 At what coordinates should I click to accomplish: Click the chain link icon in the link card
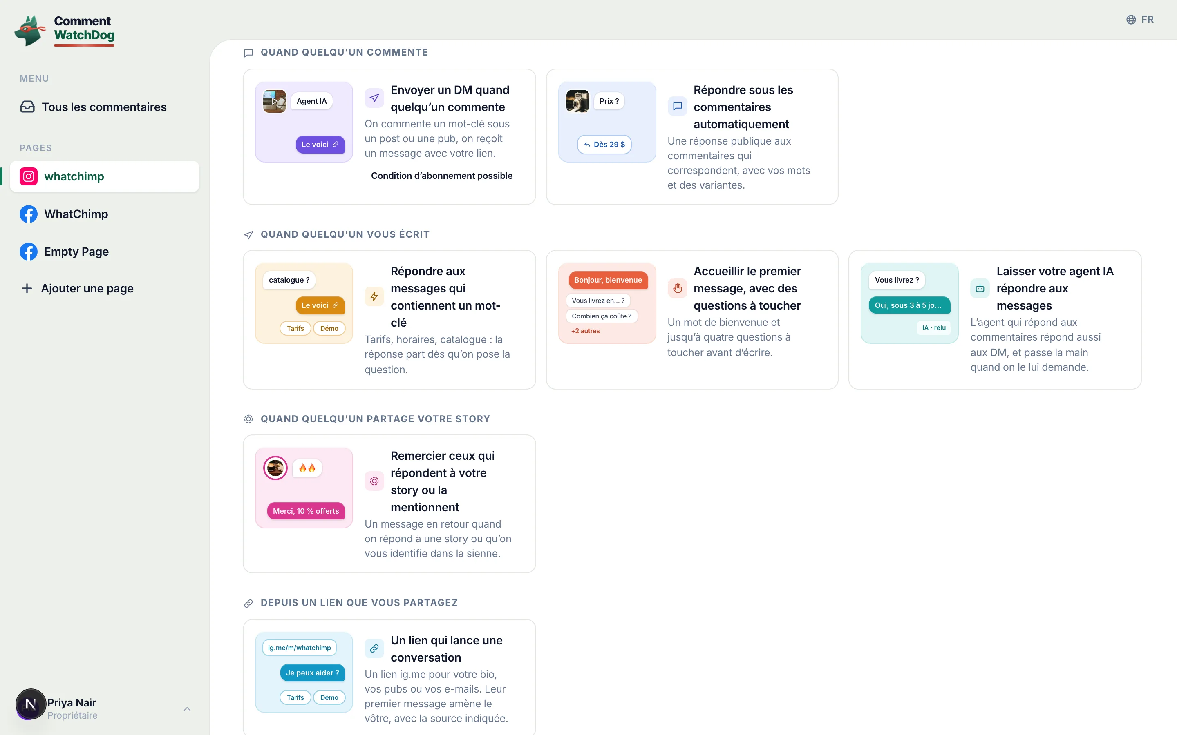(374, 648)
